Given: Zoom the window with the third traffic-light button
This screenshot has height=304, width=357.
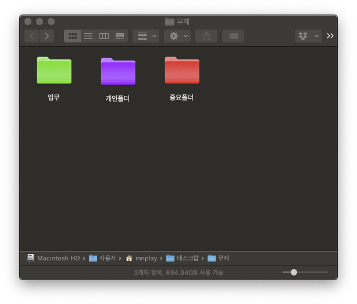Looking at the screenshot, I should [x=51, y=22].
